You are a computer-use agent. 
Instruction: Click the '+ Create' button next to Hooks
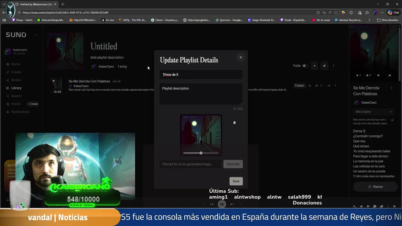(33, 104)
